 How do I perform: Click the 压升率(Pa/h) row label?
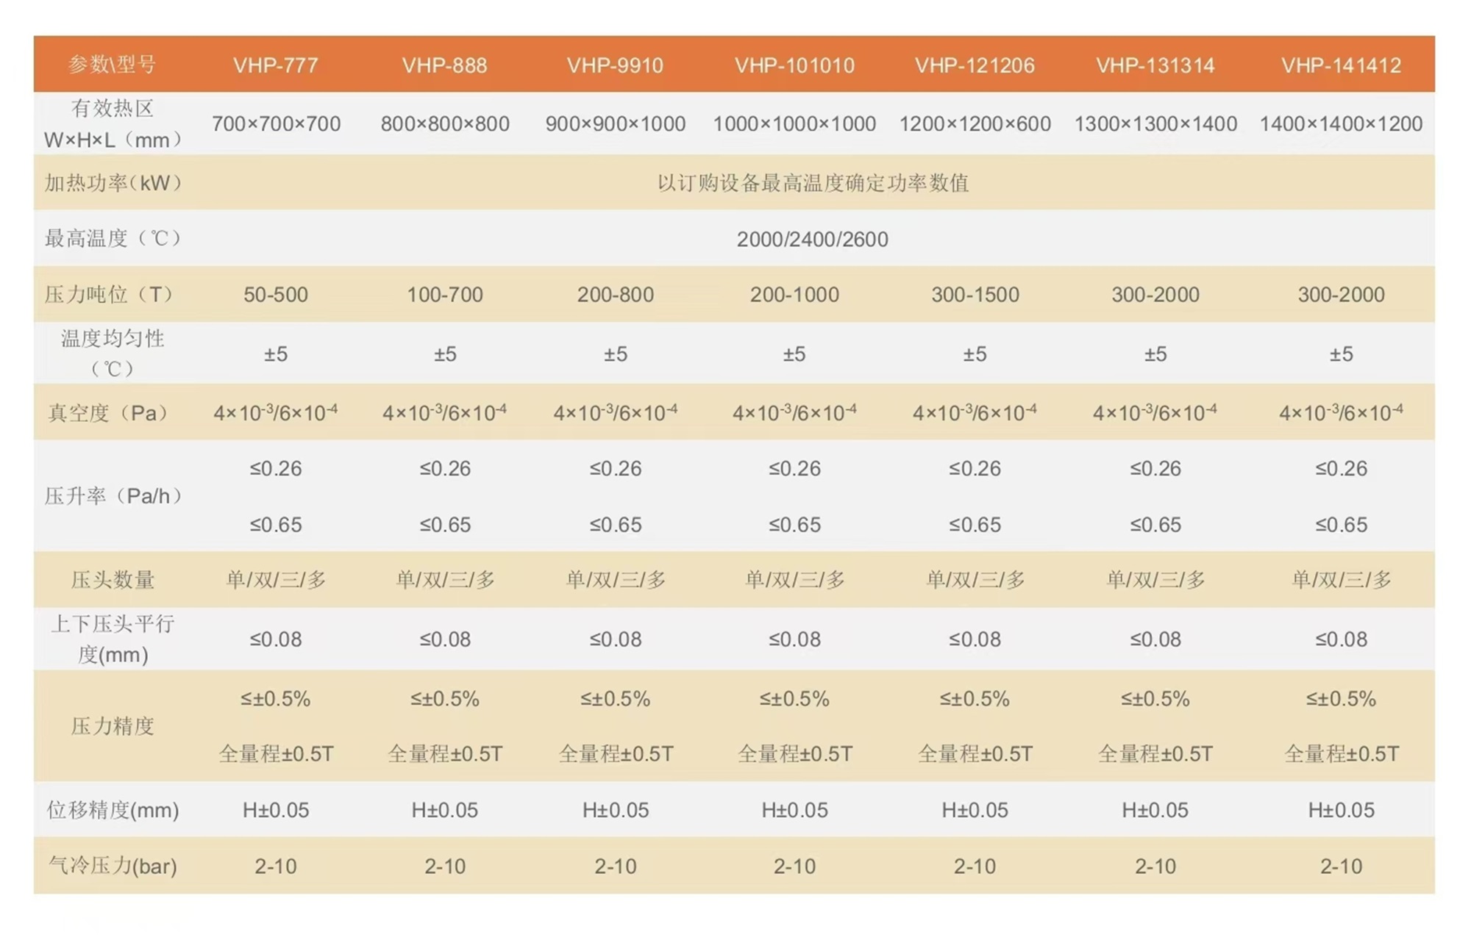(112, 496)
